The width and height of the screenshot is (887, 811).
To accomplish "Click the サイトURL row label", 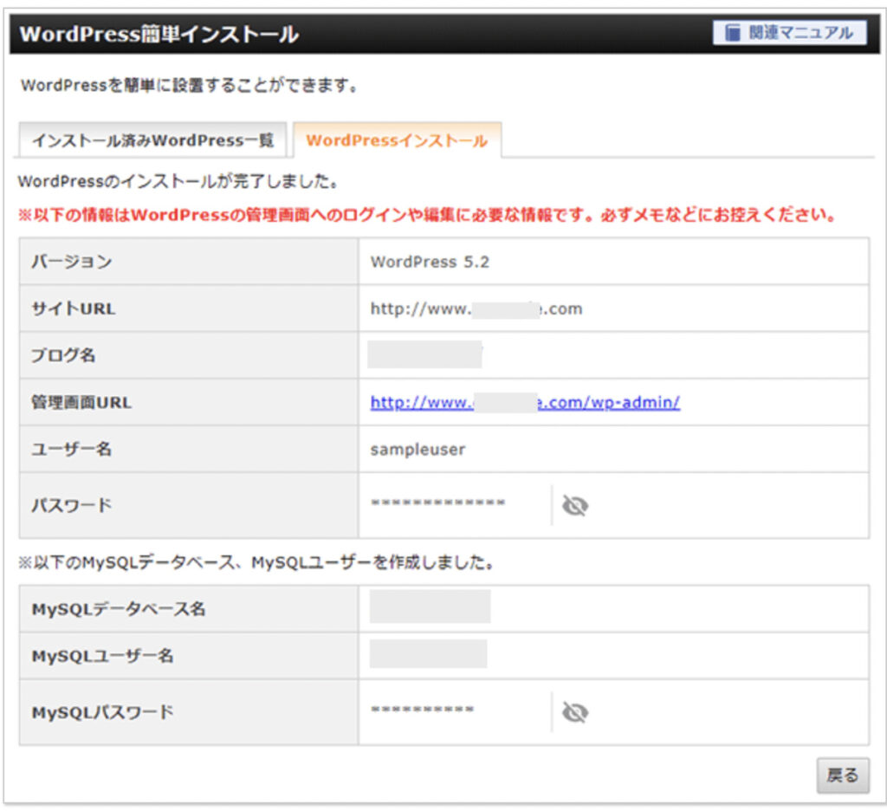I will pos(73,308).
